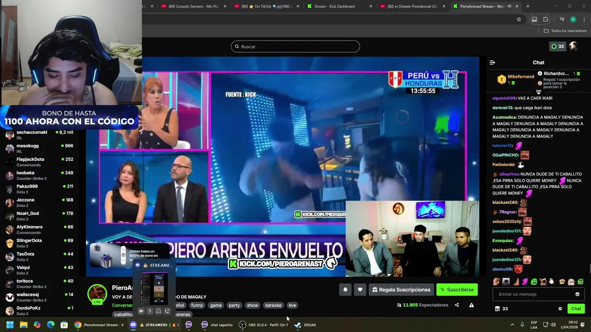Mute the PieroArenast Stream tab audio
The image size is (591, 332).
[509, 6]
